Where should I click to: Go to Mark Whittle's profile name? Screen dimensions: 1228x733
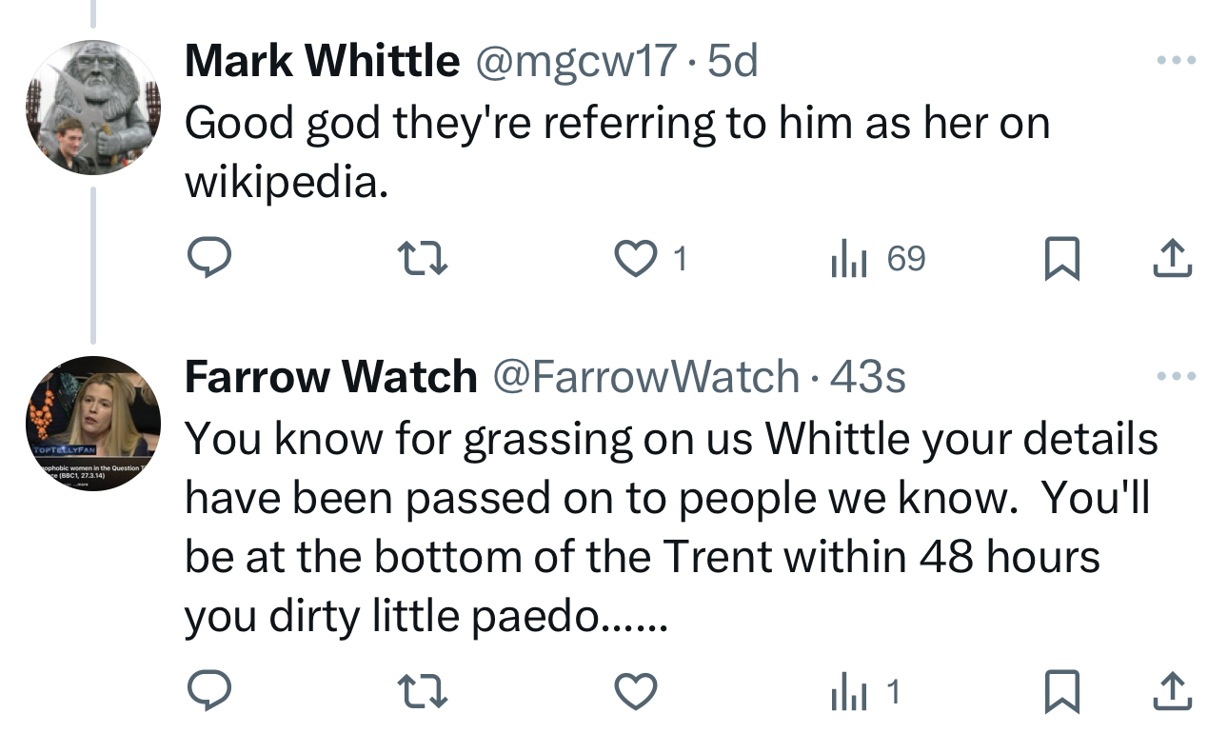(322, 62)
